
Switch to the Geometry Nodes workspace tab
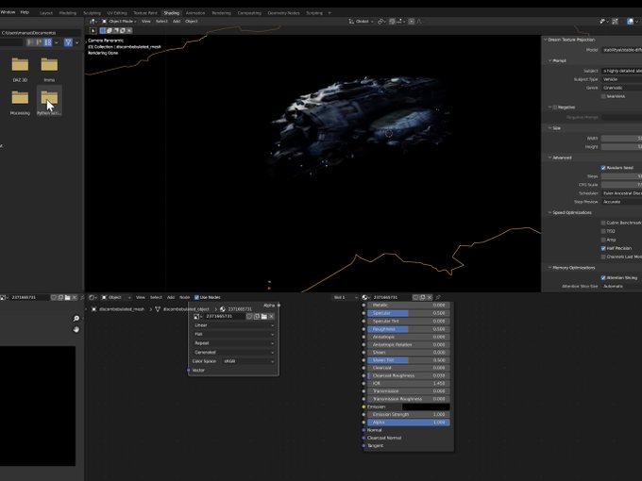click(x=283, y=13)
